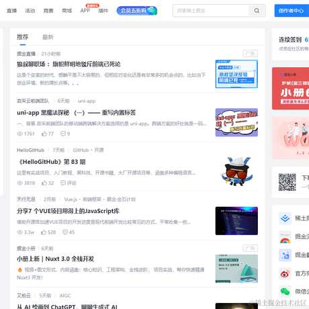Click author 政采云前端团队
Screen dimensions: 309x309
(33, 101)
